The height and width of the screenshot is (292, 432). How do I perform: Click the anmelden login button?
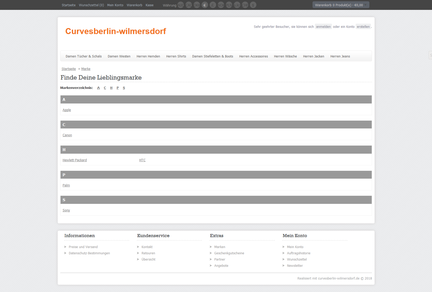(323, 27)
